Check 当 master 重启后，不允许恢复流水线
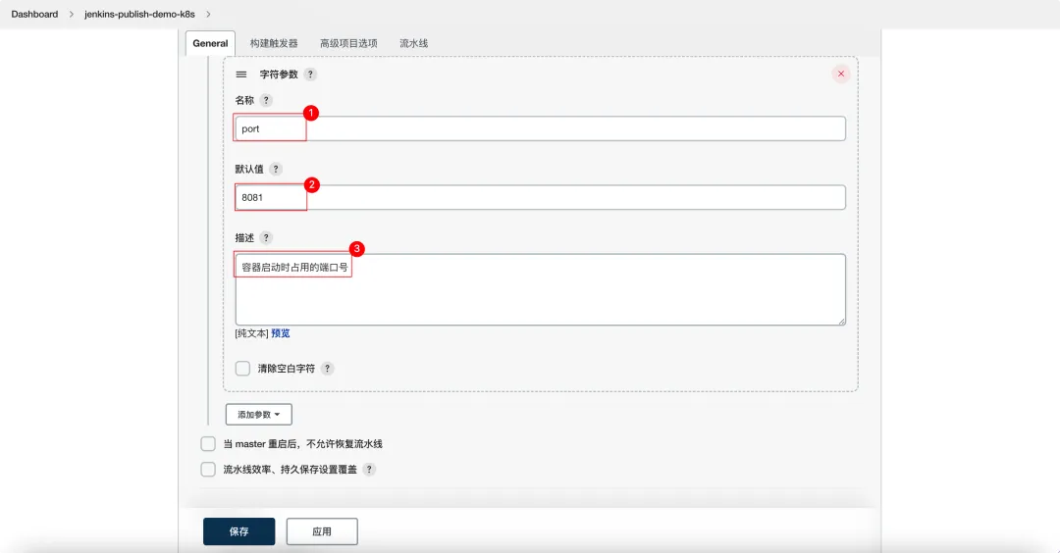1060x553 pixels. (x=208, y=443)
